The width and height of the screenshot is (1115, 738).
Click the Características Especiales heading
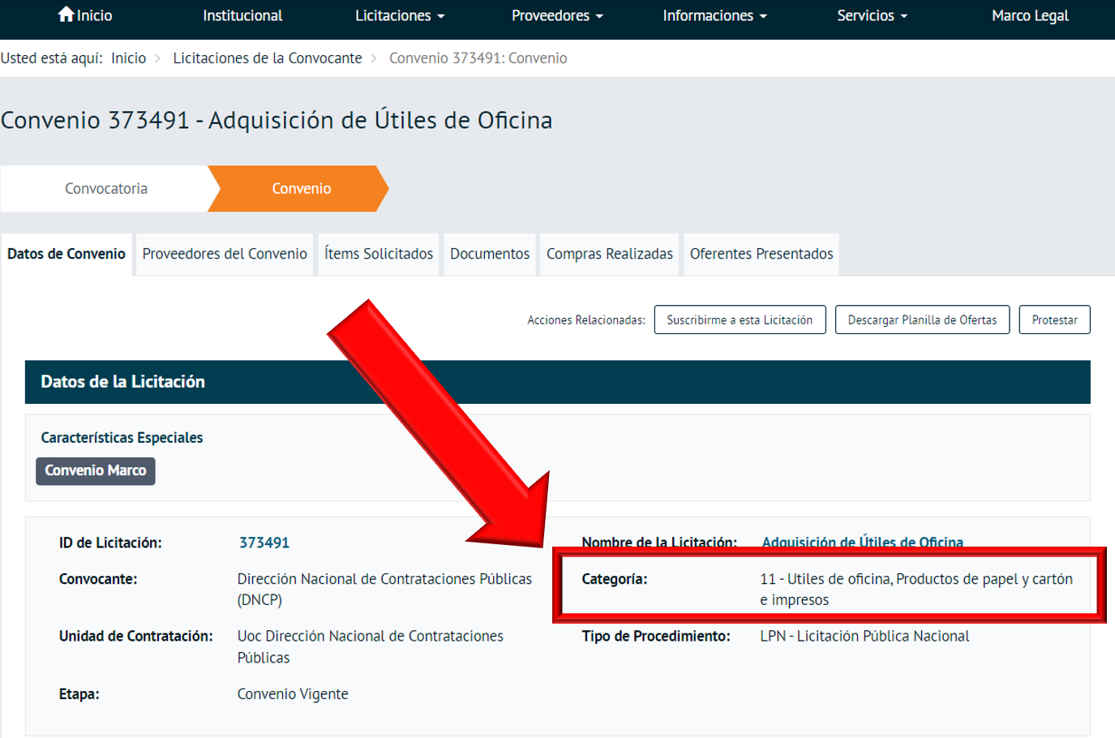click(x=122, y=438)
